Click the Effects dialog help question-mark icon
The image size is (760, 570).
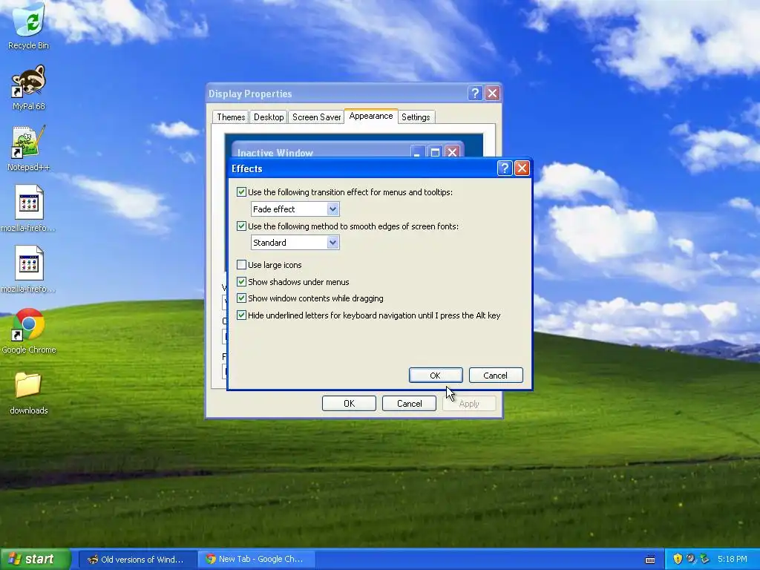click(505, 168)
